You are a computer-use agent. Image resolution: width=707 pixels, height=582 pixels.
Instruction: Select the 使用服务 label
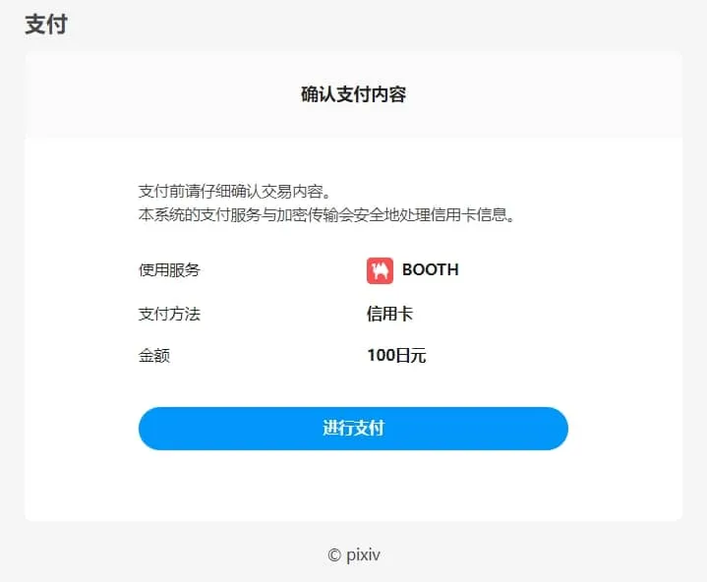point(169,270)
